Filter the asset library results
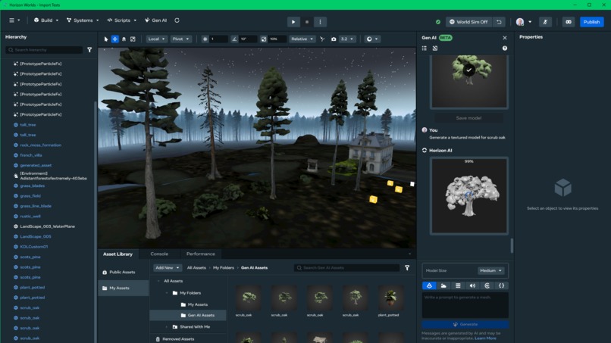The width and height of the screenshot is (611, 343). coord(407,268)
